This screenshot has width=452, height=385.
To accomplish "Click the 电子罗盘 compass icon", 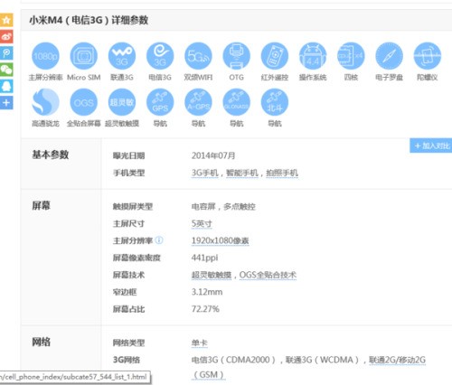I will [389, 56].
